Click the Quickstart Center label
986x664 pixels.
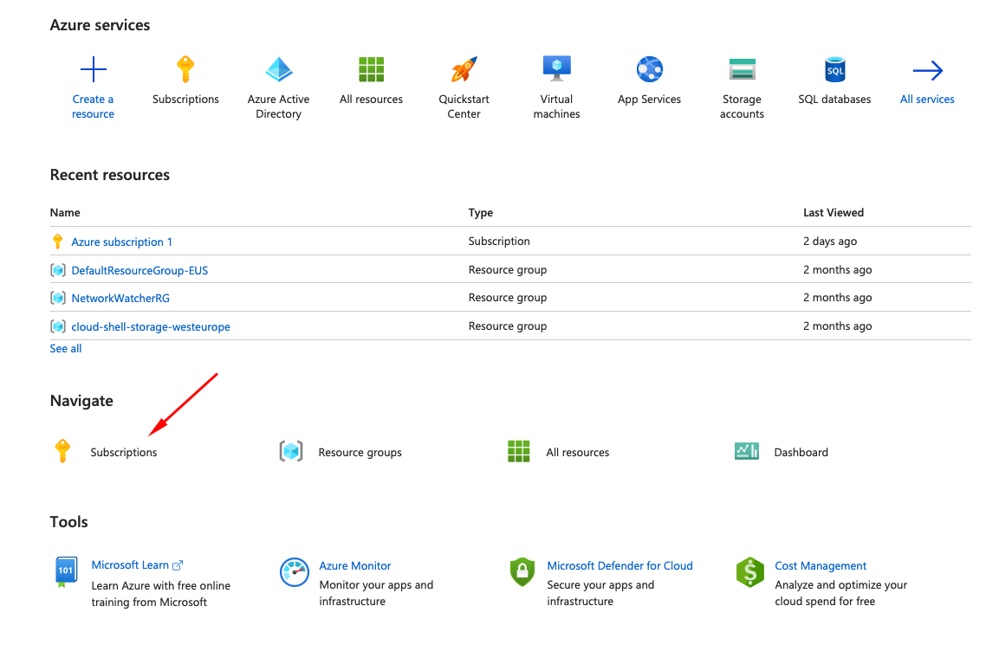point(464,106)
